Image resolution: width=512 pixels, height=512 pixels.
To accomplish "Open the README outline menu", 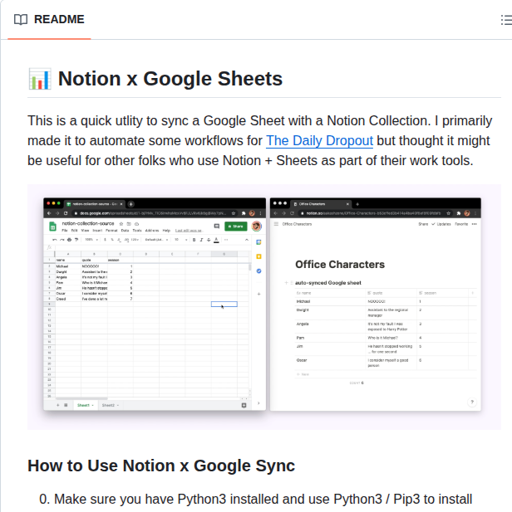I will pos(506,20).
